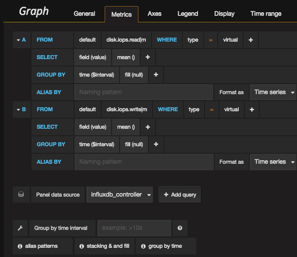Switch to the Legend tab

pos(187,14)
